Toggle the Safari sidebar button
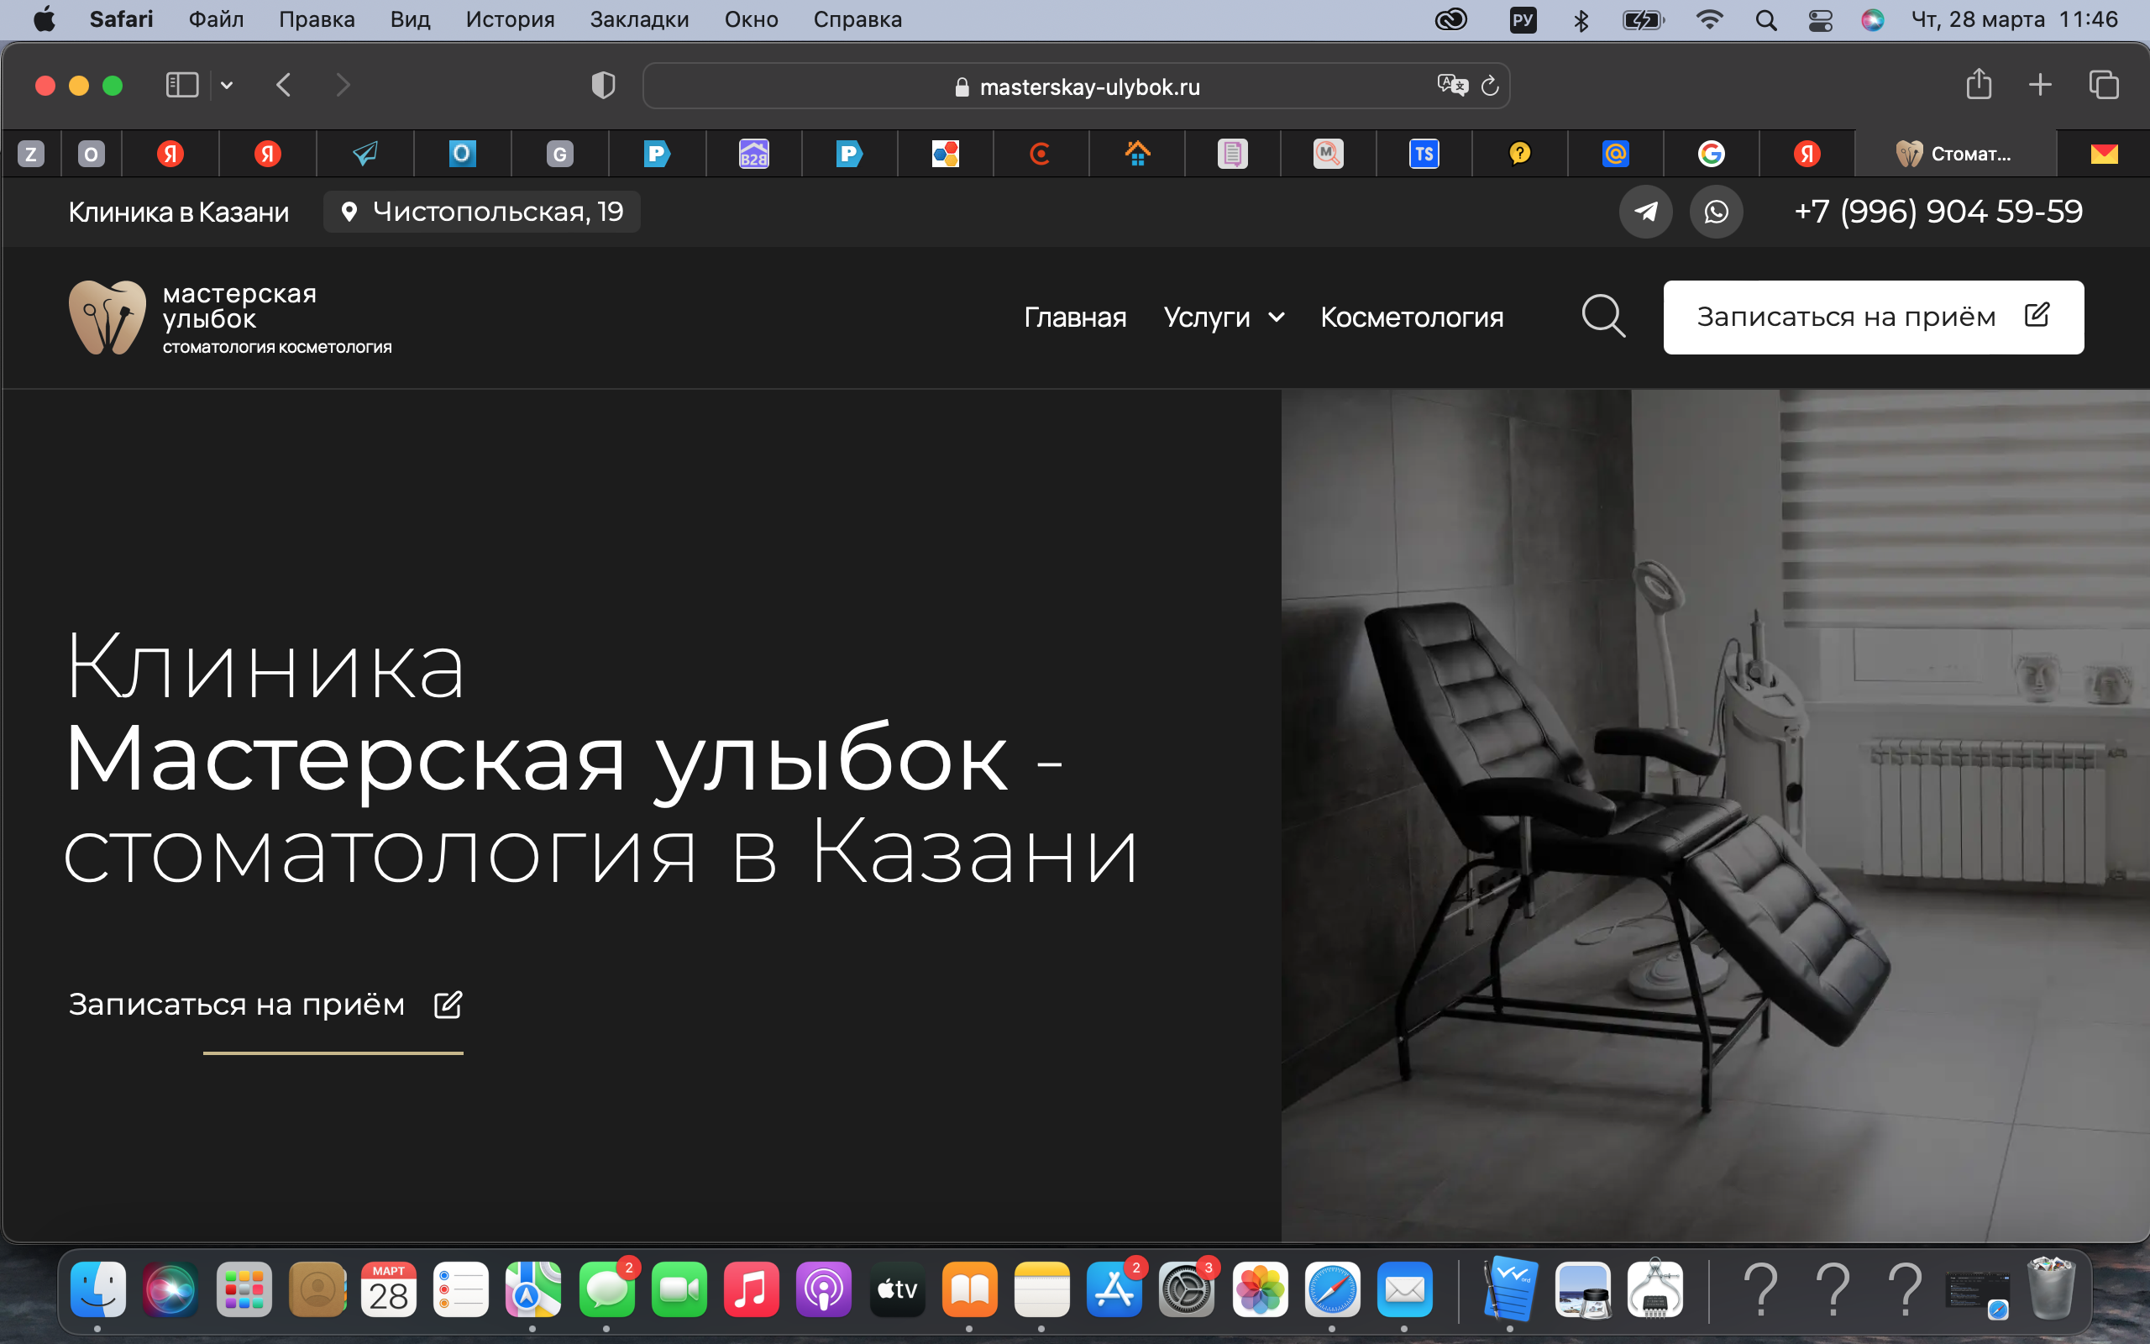The height and width of the screenshot is (1344, 2150). point(182,86)
